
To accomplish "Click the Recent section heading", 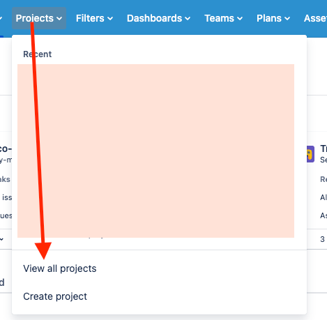I will tap(38, 54).
